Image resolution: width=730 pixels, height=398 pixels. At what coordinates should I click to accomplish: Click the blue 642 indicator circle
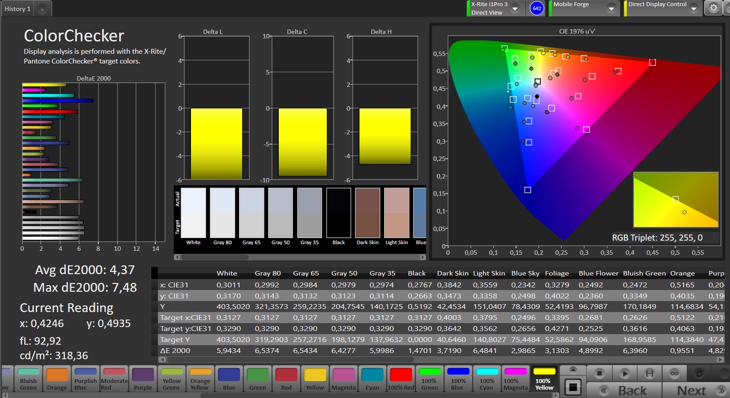(536, 8)
